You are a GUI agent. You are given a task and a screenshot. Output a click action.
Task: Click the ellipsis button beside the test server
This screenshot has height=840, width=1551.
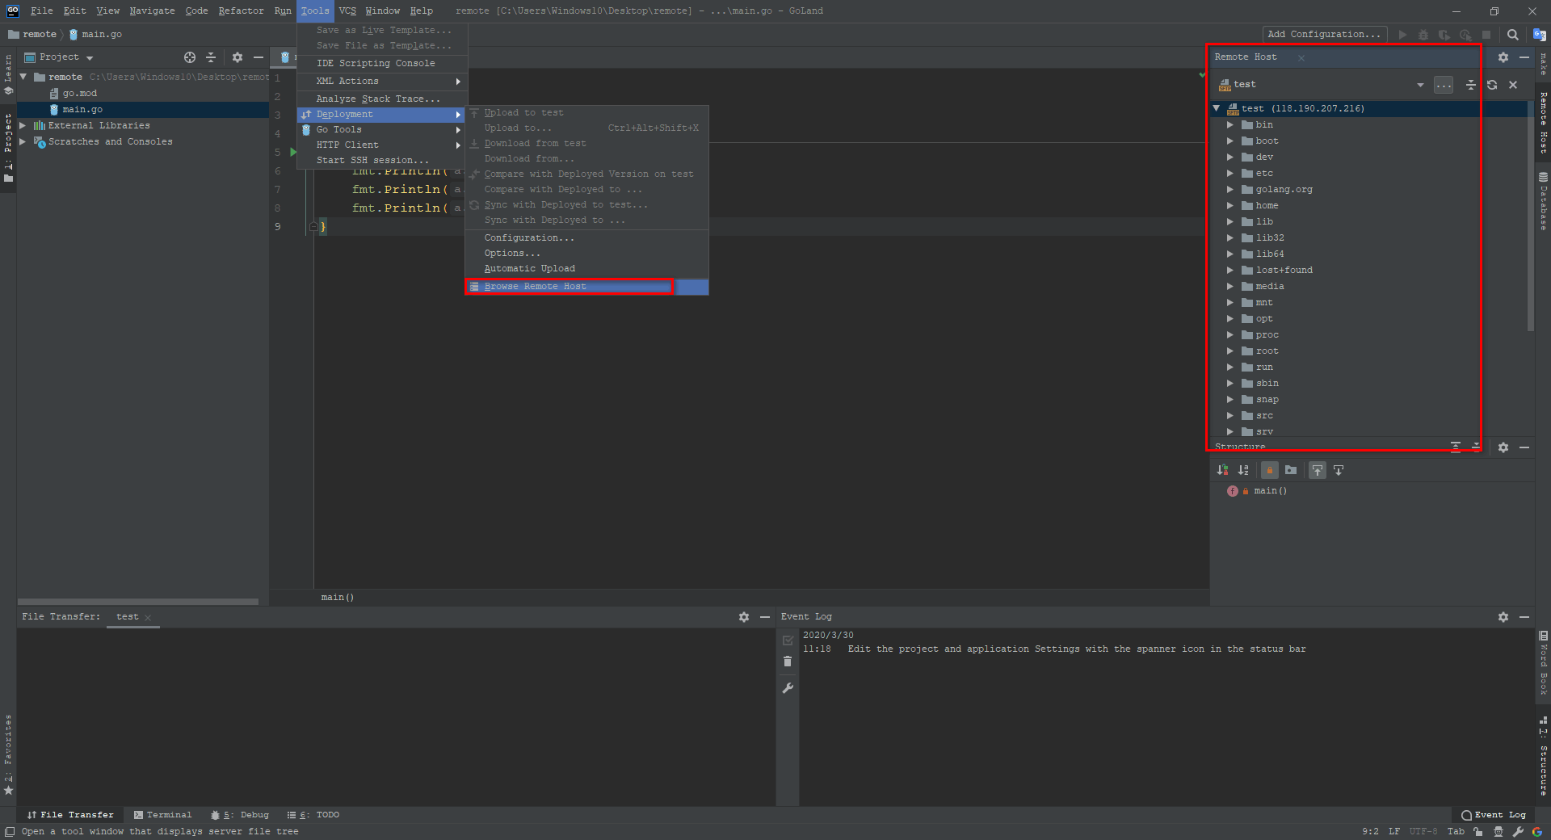1444,85
